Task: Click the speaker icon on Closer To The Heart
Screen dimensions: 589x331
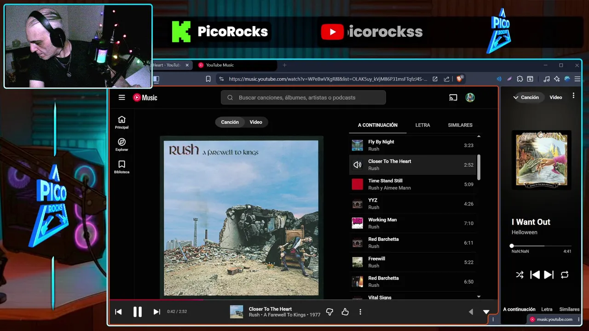Action: [358, 165]
